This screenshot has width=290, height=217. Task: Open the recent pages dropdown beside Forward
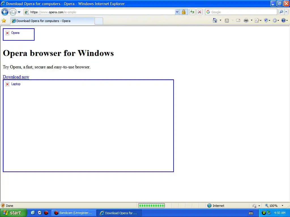(19, 12)
